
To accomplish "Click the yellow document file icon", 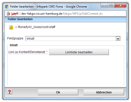I will (x=11, y=27).
